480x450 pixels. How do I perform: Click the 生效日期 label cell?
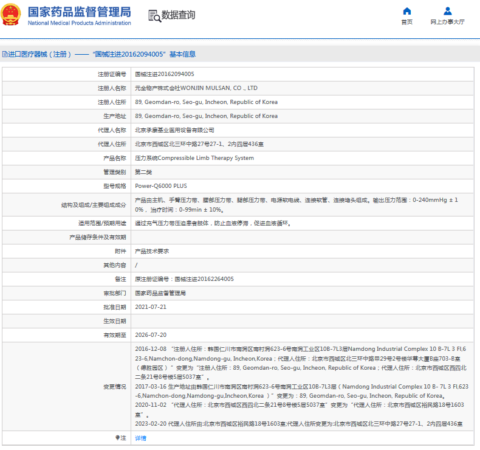(x=66, y=321)
